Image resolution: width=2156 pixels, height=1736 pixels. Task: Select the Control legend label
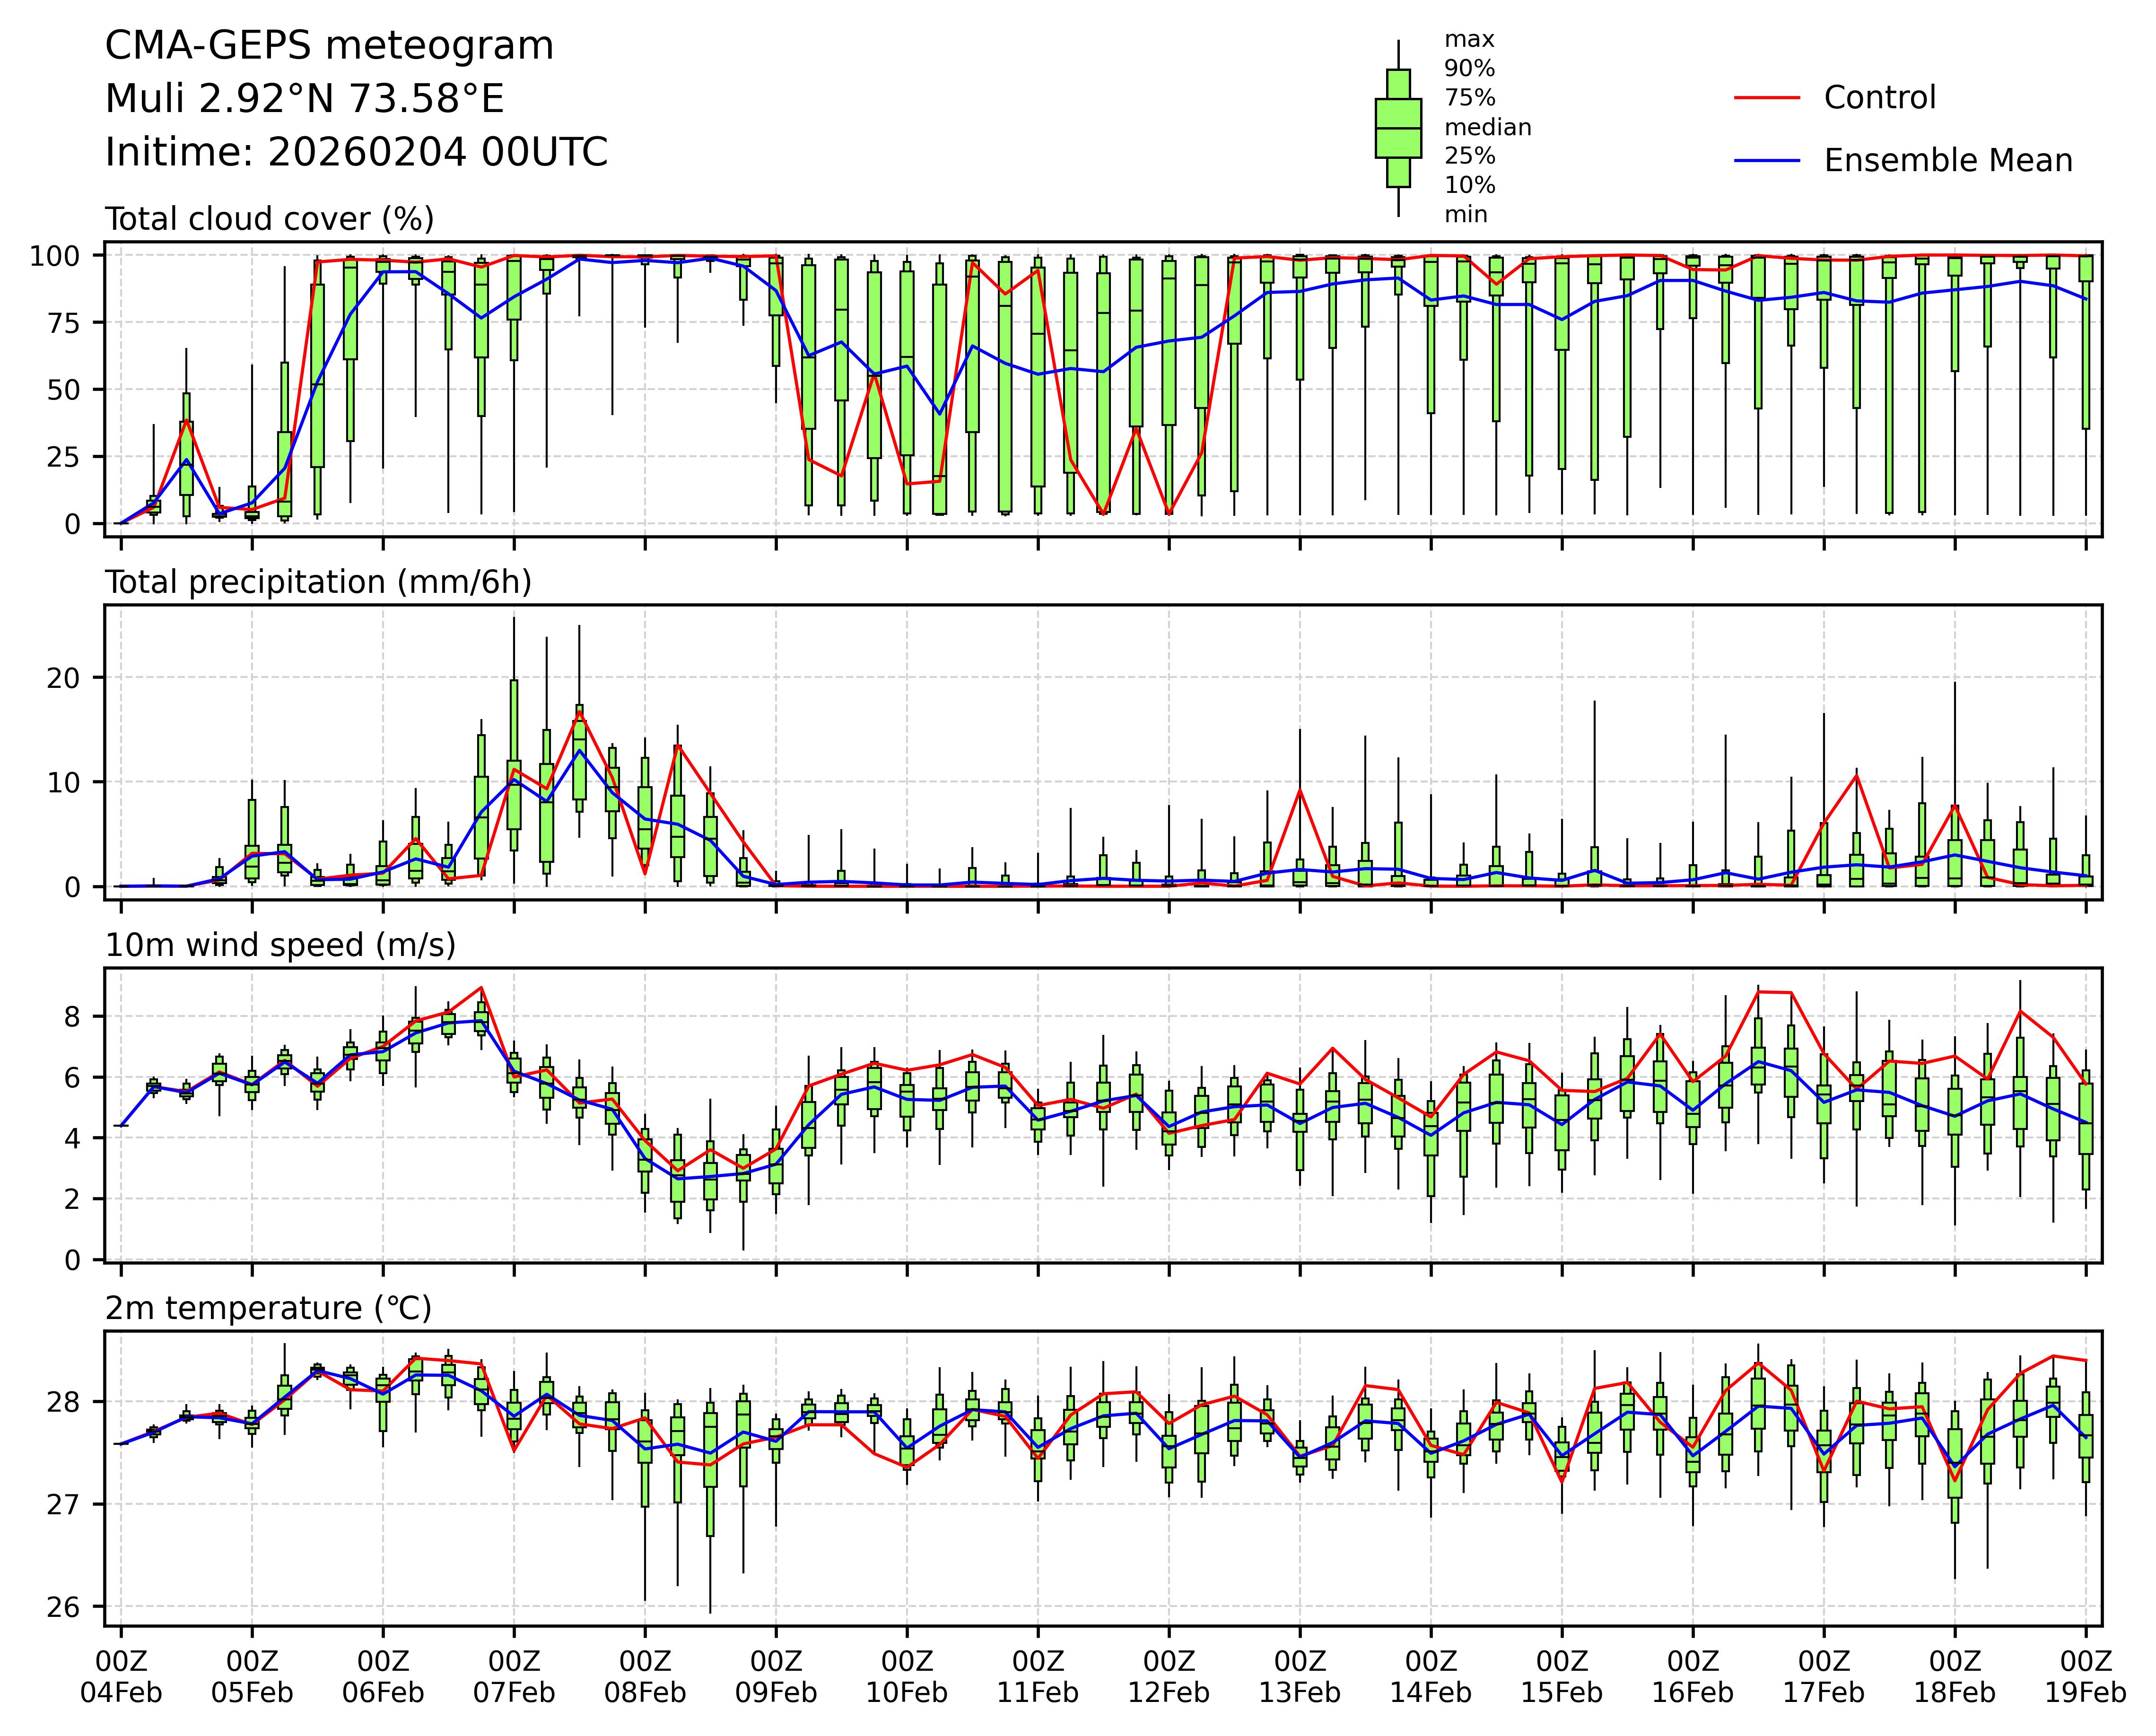pyautogui.click(x=1879, y=98)
